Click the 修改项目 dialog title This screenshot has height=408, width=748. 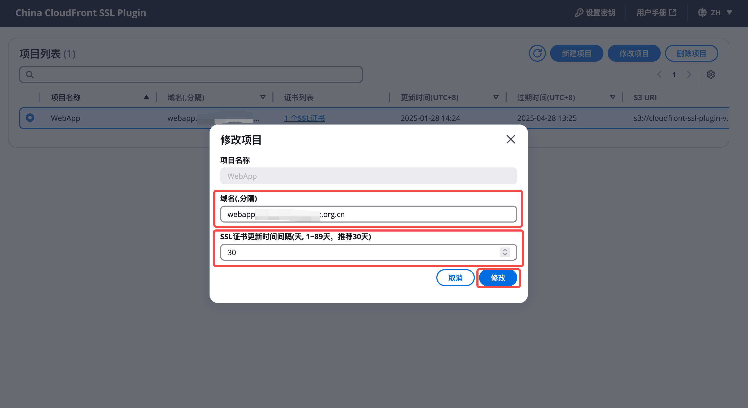[241, 140]
